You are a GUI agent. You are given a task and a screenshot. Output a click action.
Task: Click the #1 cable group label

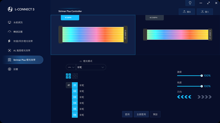pyautogui.click(x=69, y=85)
